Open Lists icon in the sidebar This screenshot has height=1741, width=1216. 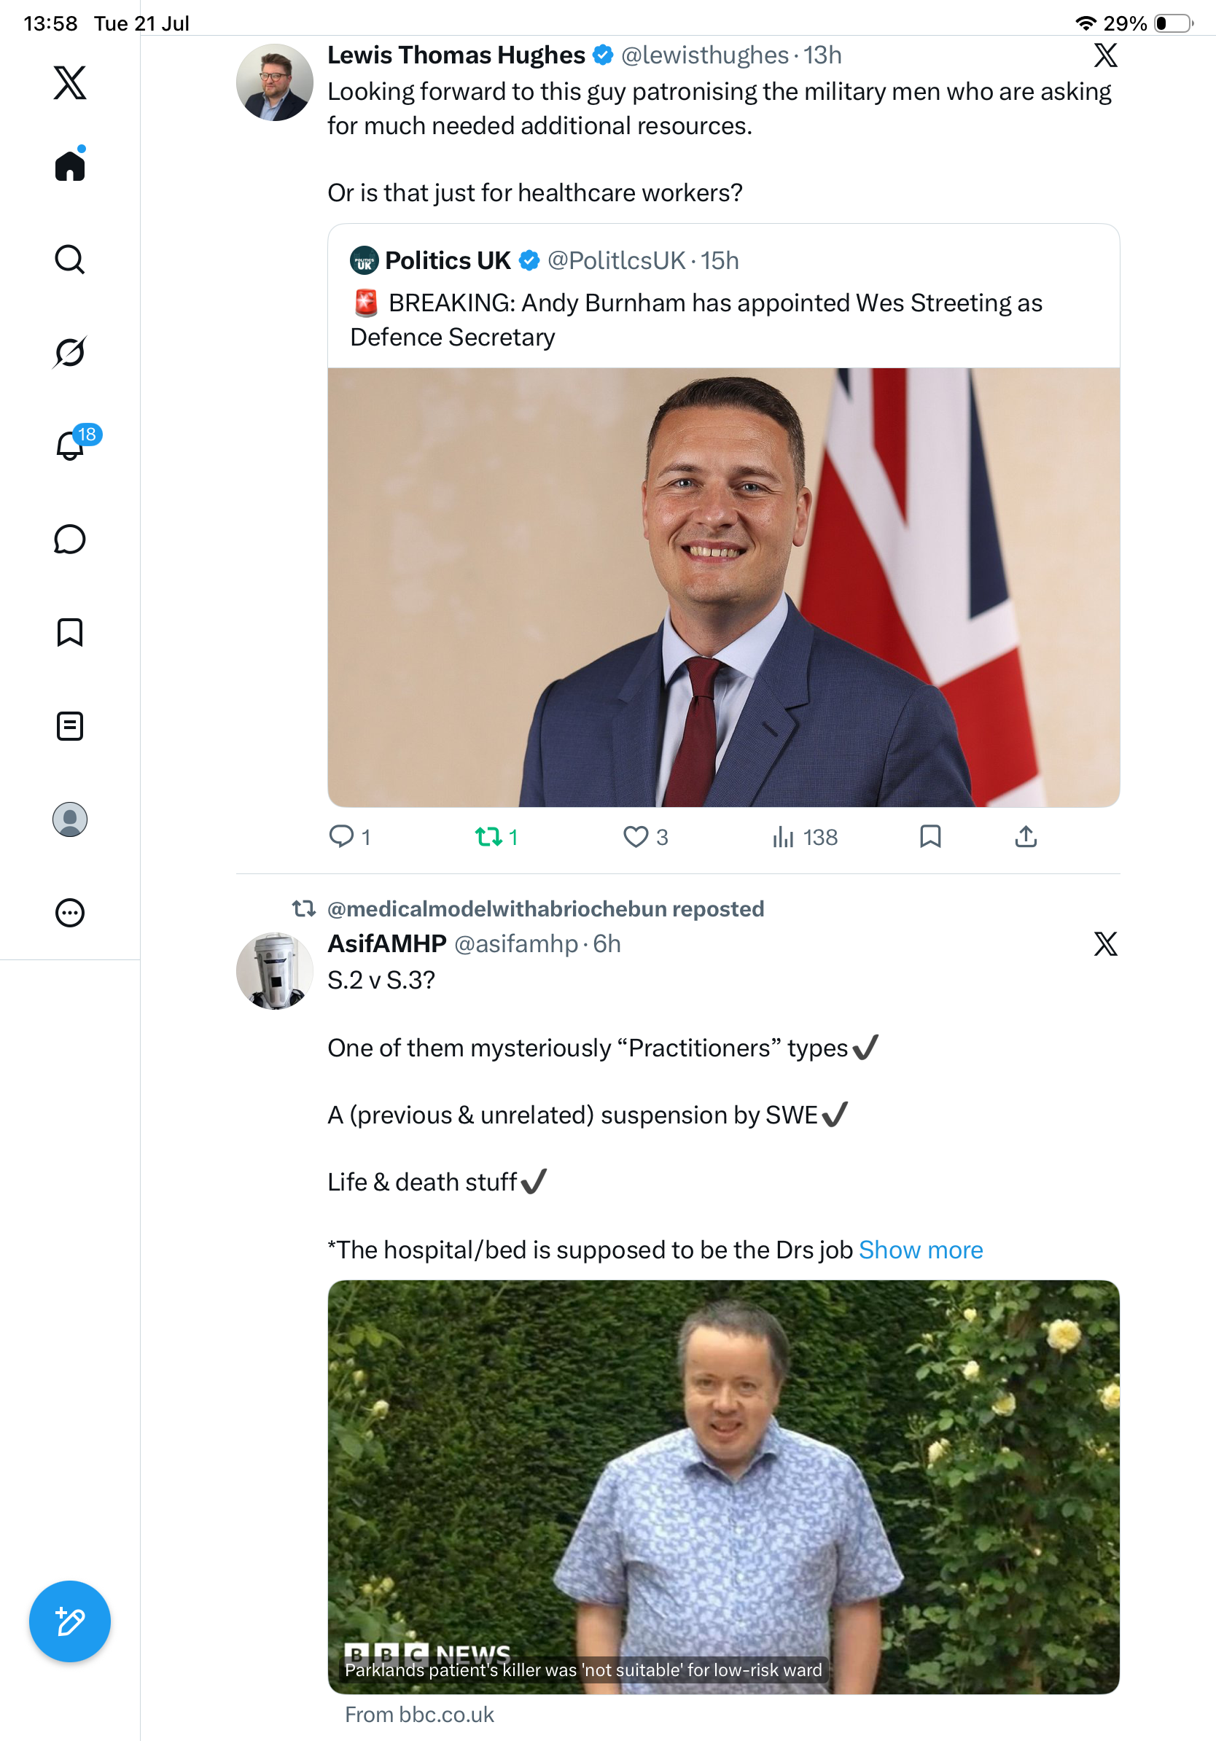point(70,725)
